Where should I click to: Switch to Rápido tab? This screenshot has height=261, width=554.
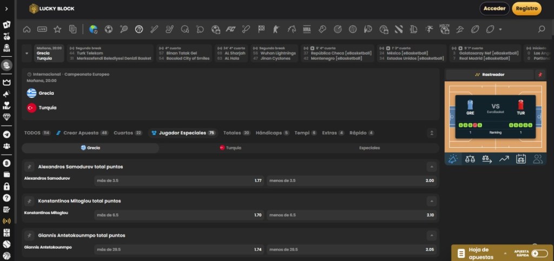point(362,133)
